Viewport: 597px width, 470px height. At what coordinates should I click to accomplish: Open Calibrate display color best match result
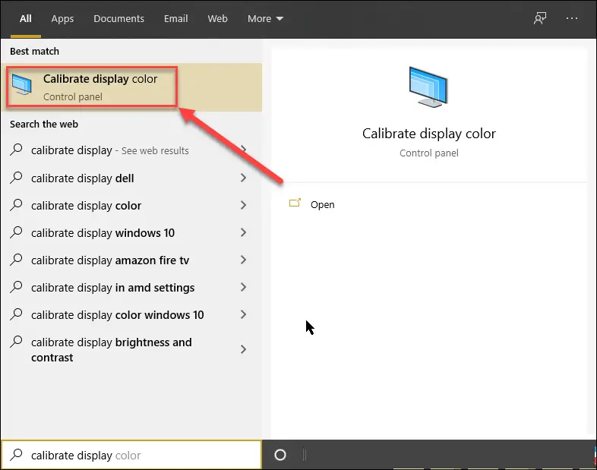(131, 87)
